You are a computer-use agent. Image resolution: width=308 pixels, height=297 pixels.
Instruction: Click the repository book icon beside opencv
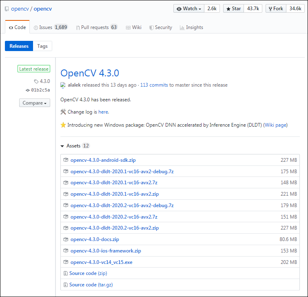(x=7, y=9)
